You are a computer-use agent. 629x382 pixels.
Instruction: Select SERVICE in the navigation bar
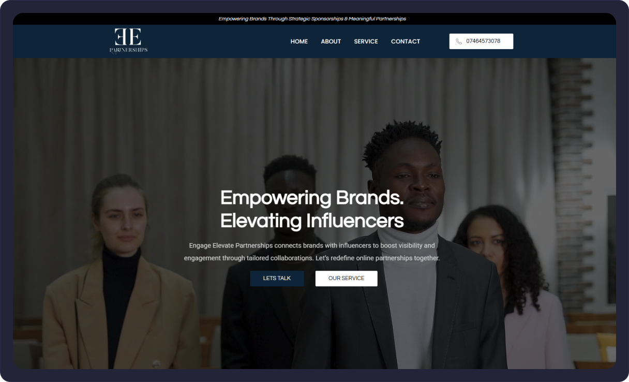coord(366,41)
